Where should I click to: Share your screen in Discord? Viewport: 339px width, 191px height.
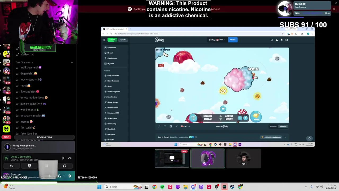[29, 166]
